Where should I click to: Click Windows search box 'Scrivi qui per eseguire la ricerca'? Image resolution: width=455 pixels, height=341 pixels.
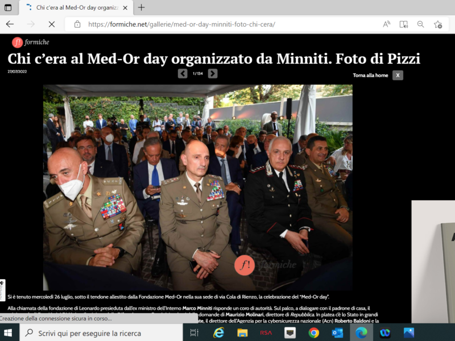108,333
